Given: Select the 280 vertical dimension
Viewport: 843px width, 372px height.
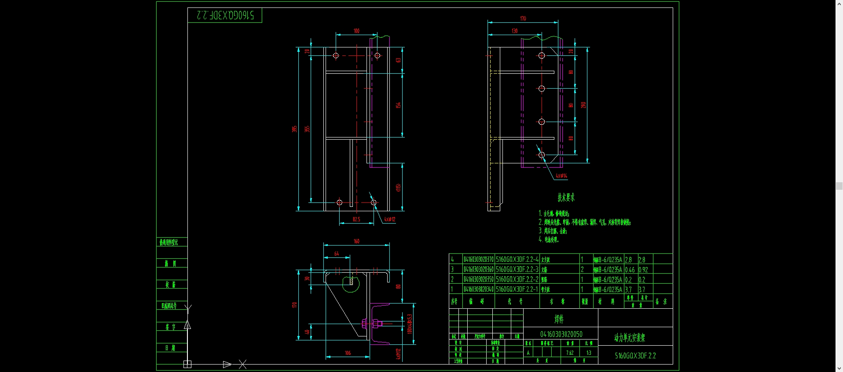Looking at the screenshot, I should pyautogui.click(x=583, y=105).
